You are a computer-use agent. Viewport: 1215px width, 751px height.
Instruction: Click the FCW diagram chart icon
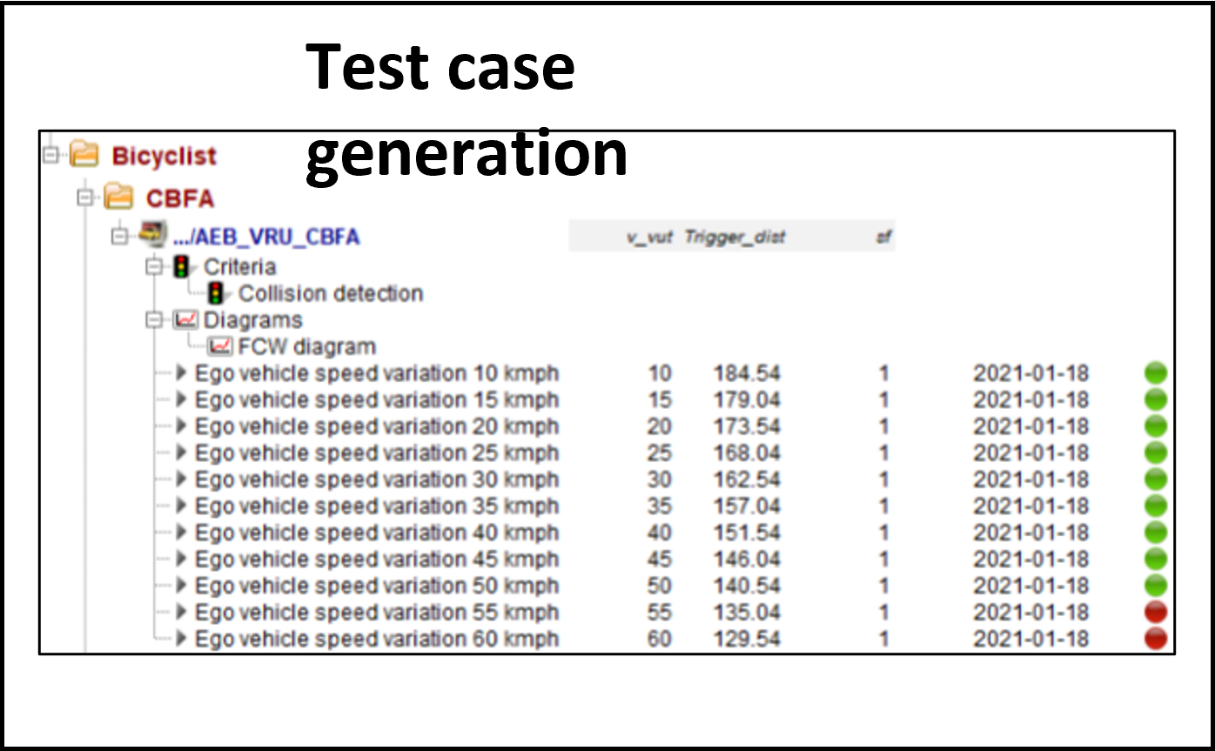221,347
